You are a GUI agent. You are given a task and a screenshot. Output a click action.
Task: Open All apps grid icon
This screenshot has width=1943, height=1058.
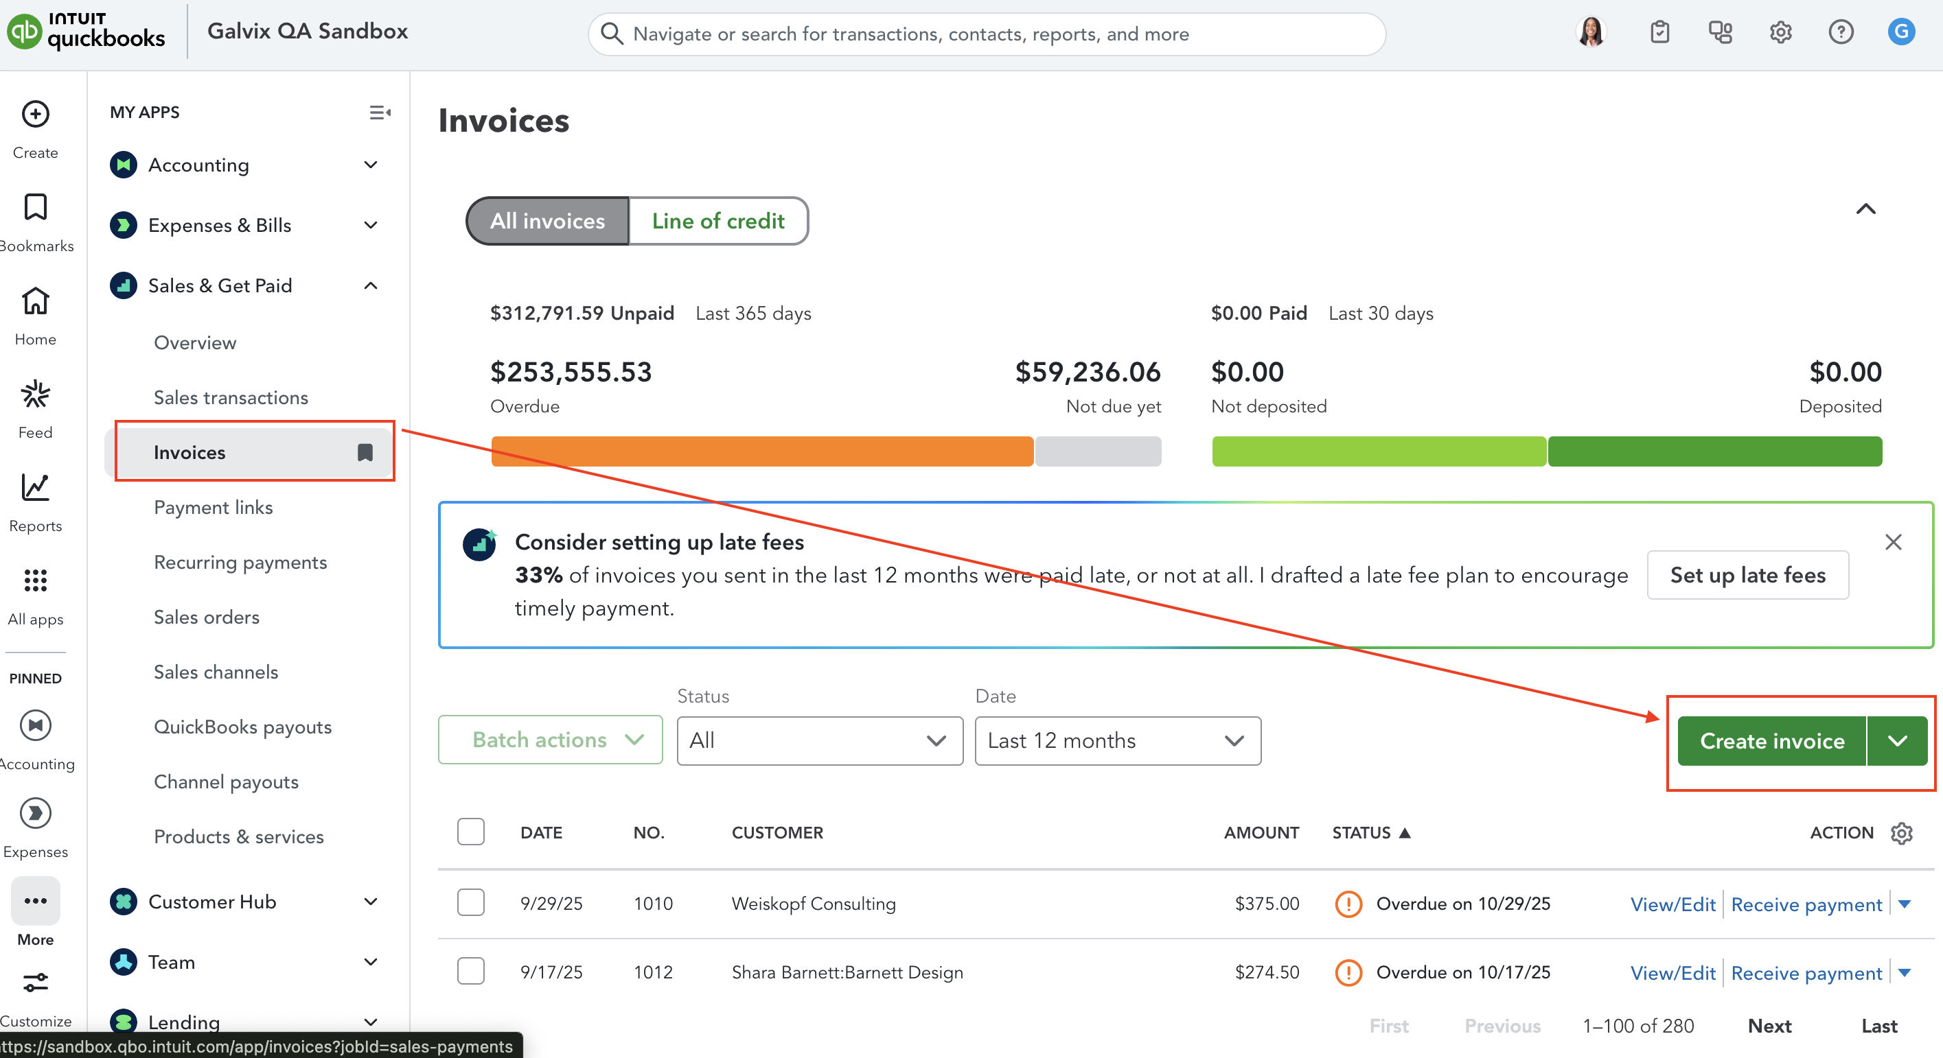tap(35, 580)
